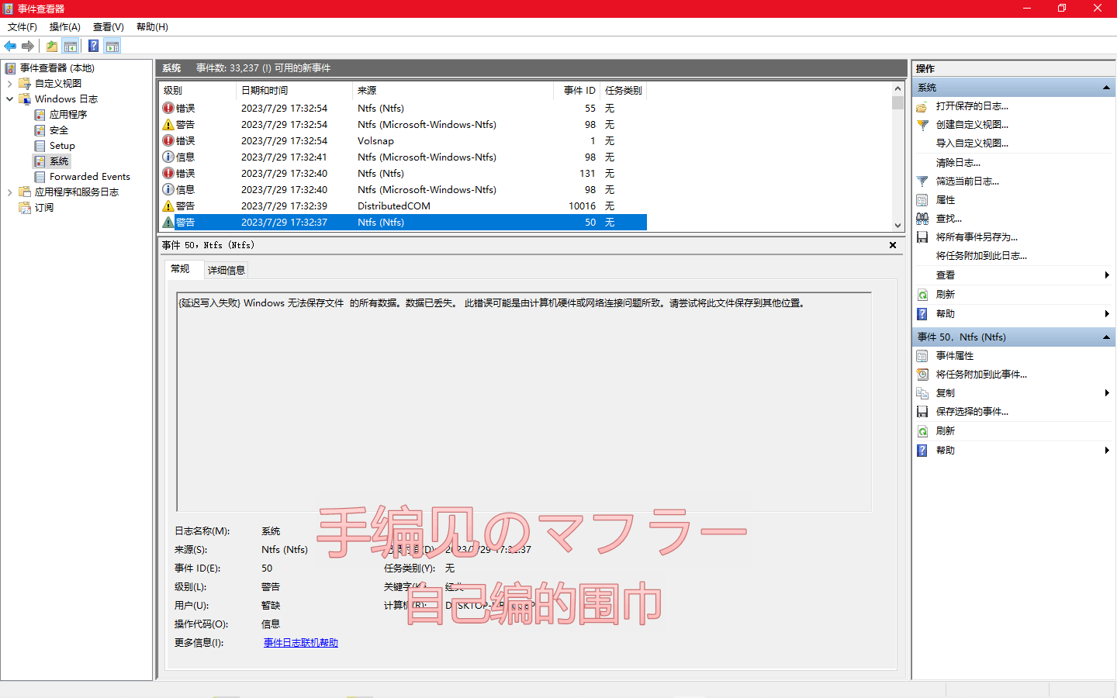Select the Setup log in the tree

tap(62, 146)
